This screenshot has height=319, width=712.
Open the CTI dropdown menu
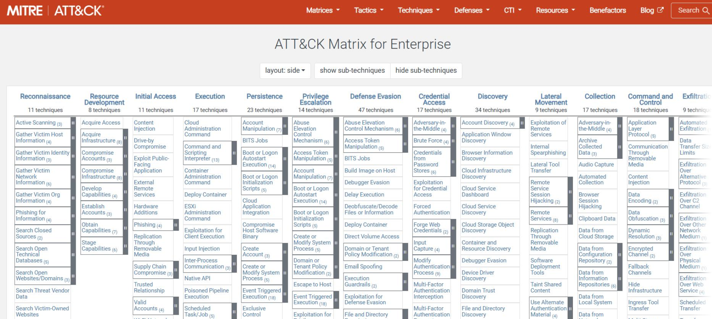point(513,10)
